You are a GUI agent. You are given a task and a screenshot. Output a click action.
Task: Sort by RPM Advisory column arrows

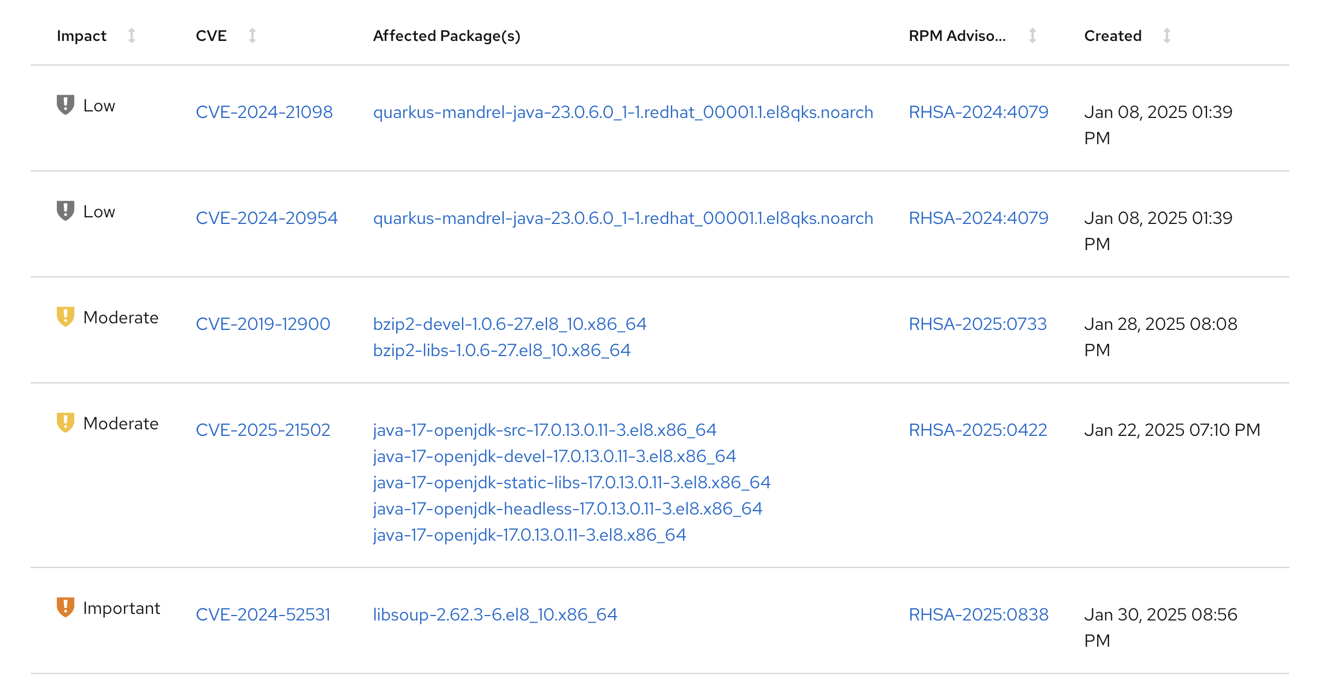click(1032, 36)
